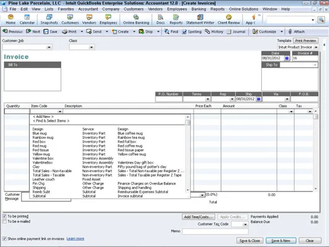
Task: Open the Item Code dropdown arrow
Action: click(x=60, y=111)
